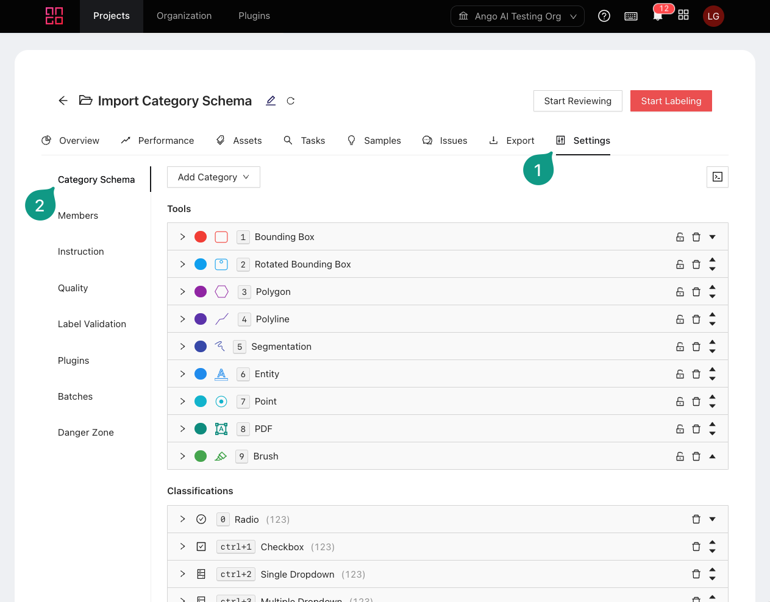Open Danger Zone in settings sidebar
The image size is (770, 602).
click(86, 433)
